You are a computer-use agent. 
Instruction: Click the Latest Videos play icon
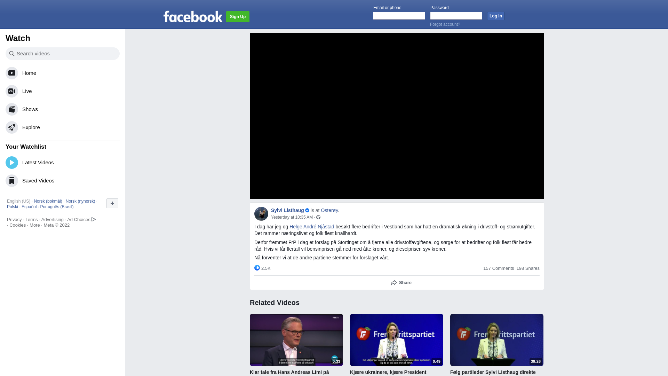(12, 163)
